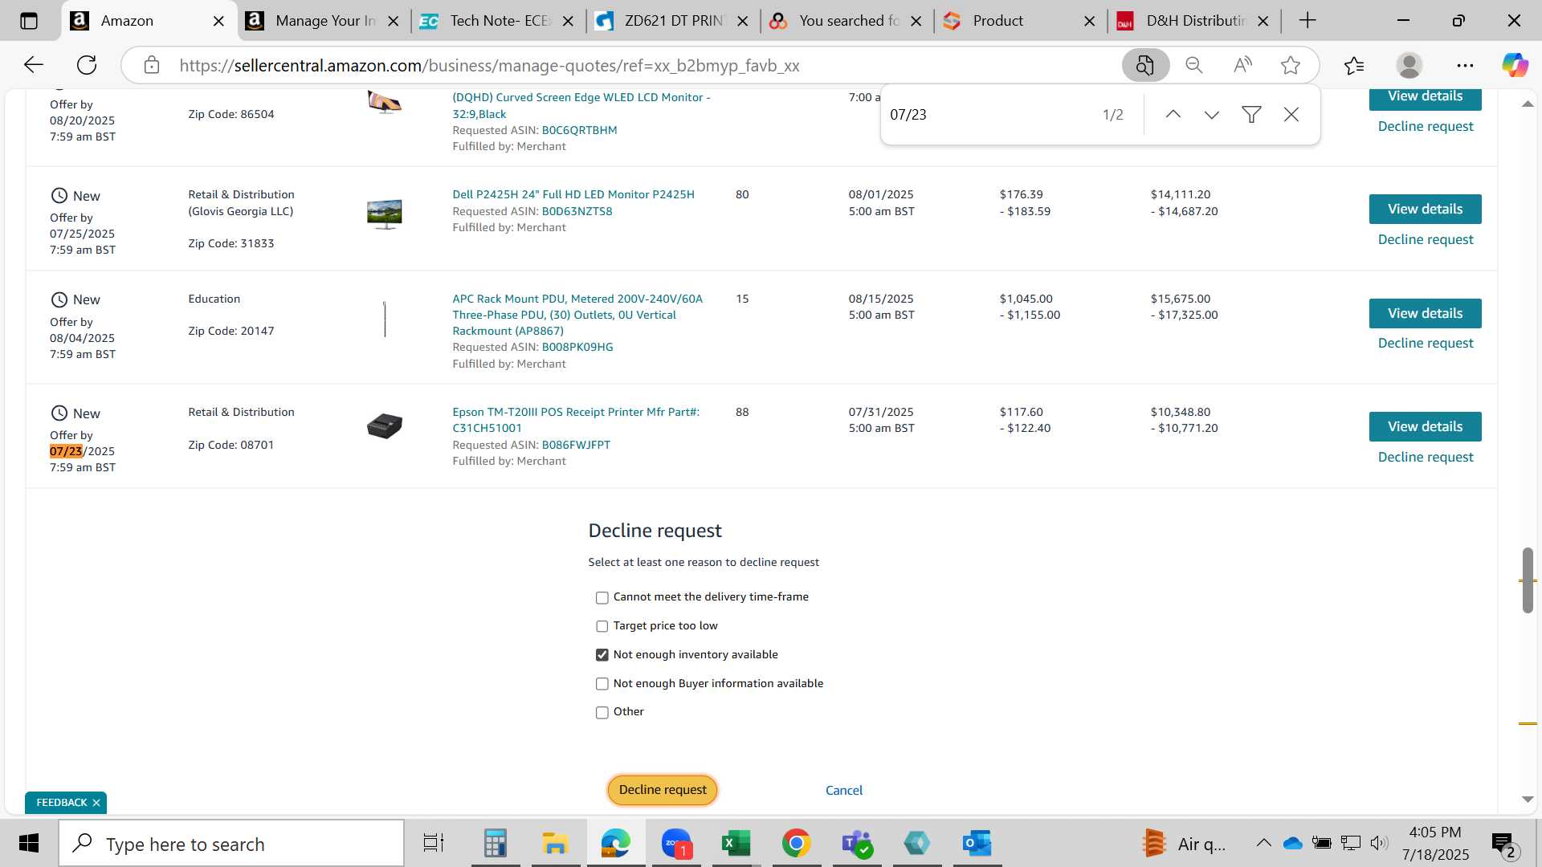Open site information padlock icon
The height and width of the screenshot is (867, 1542).
(x=152, y=65)
